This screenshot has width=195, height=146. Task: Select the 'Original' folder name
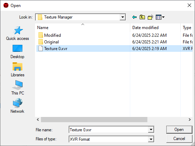click(51, 42)
